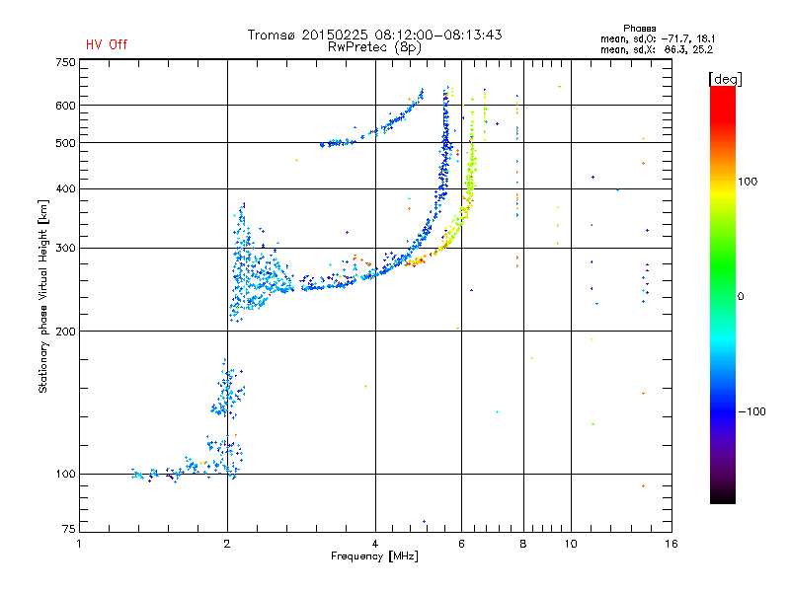Click the x-axis tick label '8'

pos(523,544)
